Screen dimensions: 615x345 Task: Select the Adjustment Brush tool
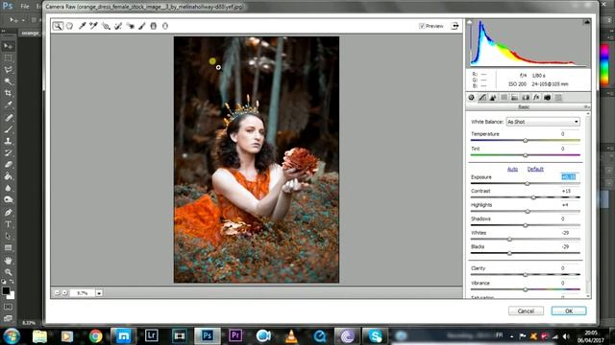(x=142, y=26)
